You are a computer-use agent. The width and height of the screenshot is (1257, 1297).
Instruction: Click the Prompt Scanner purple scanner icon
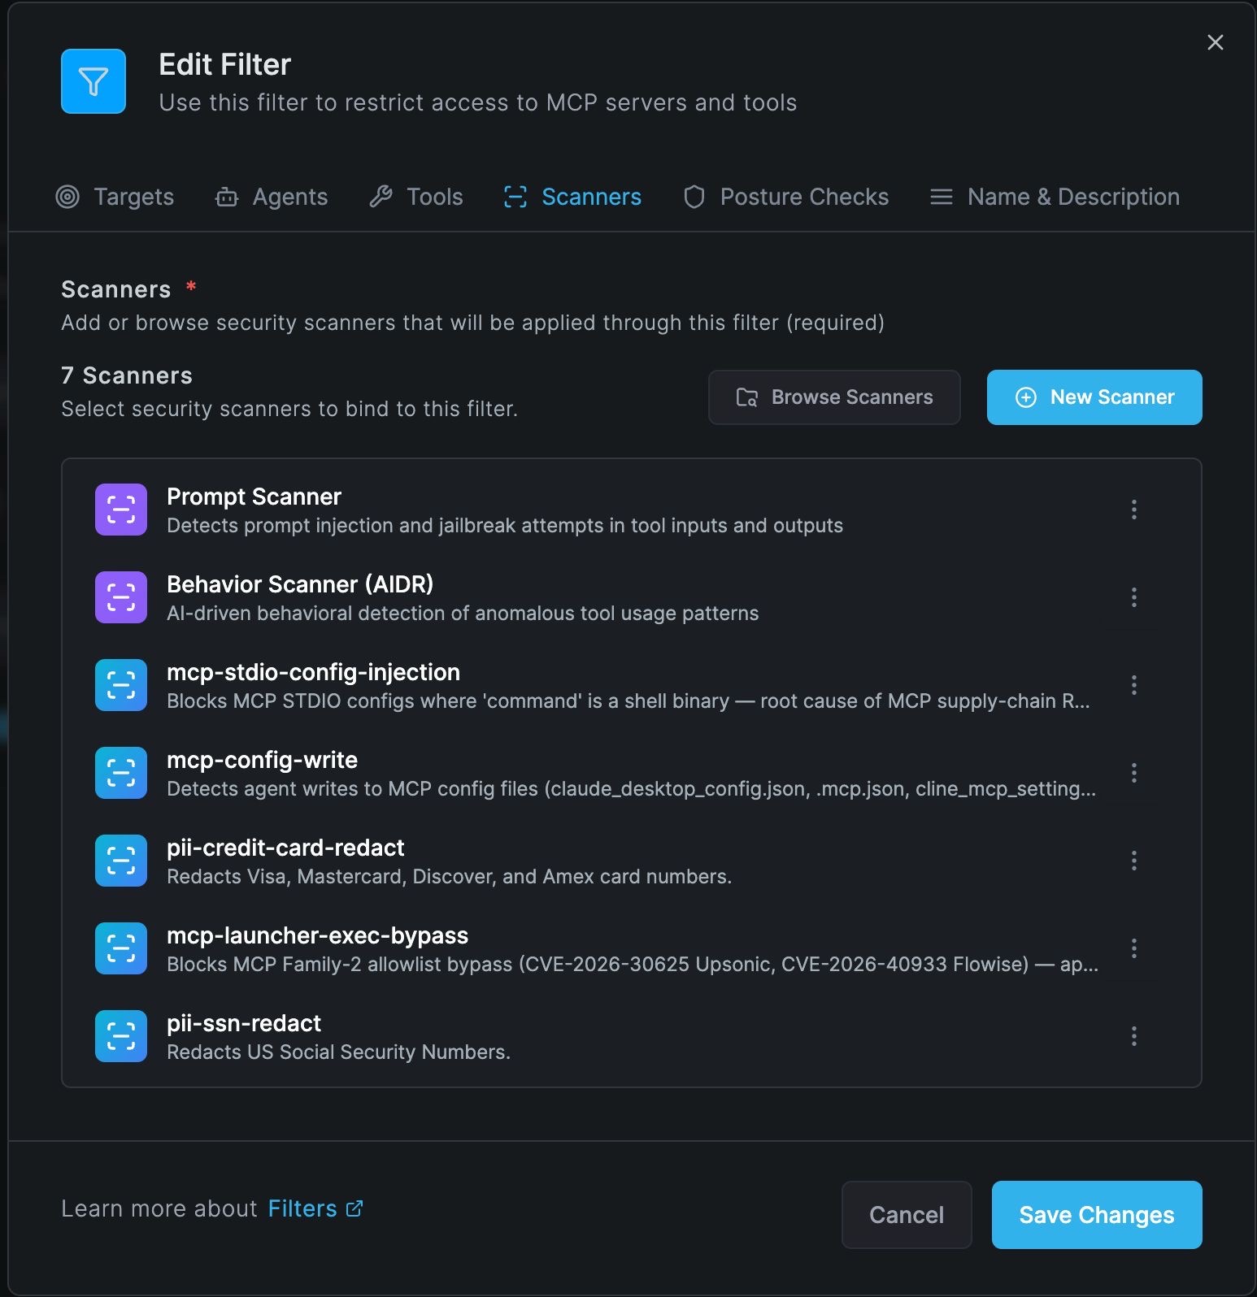pyautogui.click(x=121, y=510)
